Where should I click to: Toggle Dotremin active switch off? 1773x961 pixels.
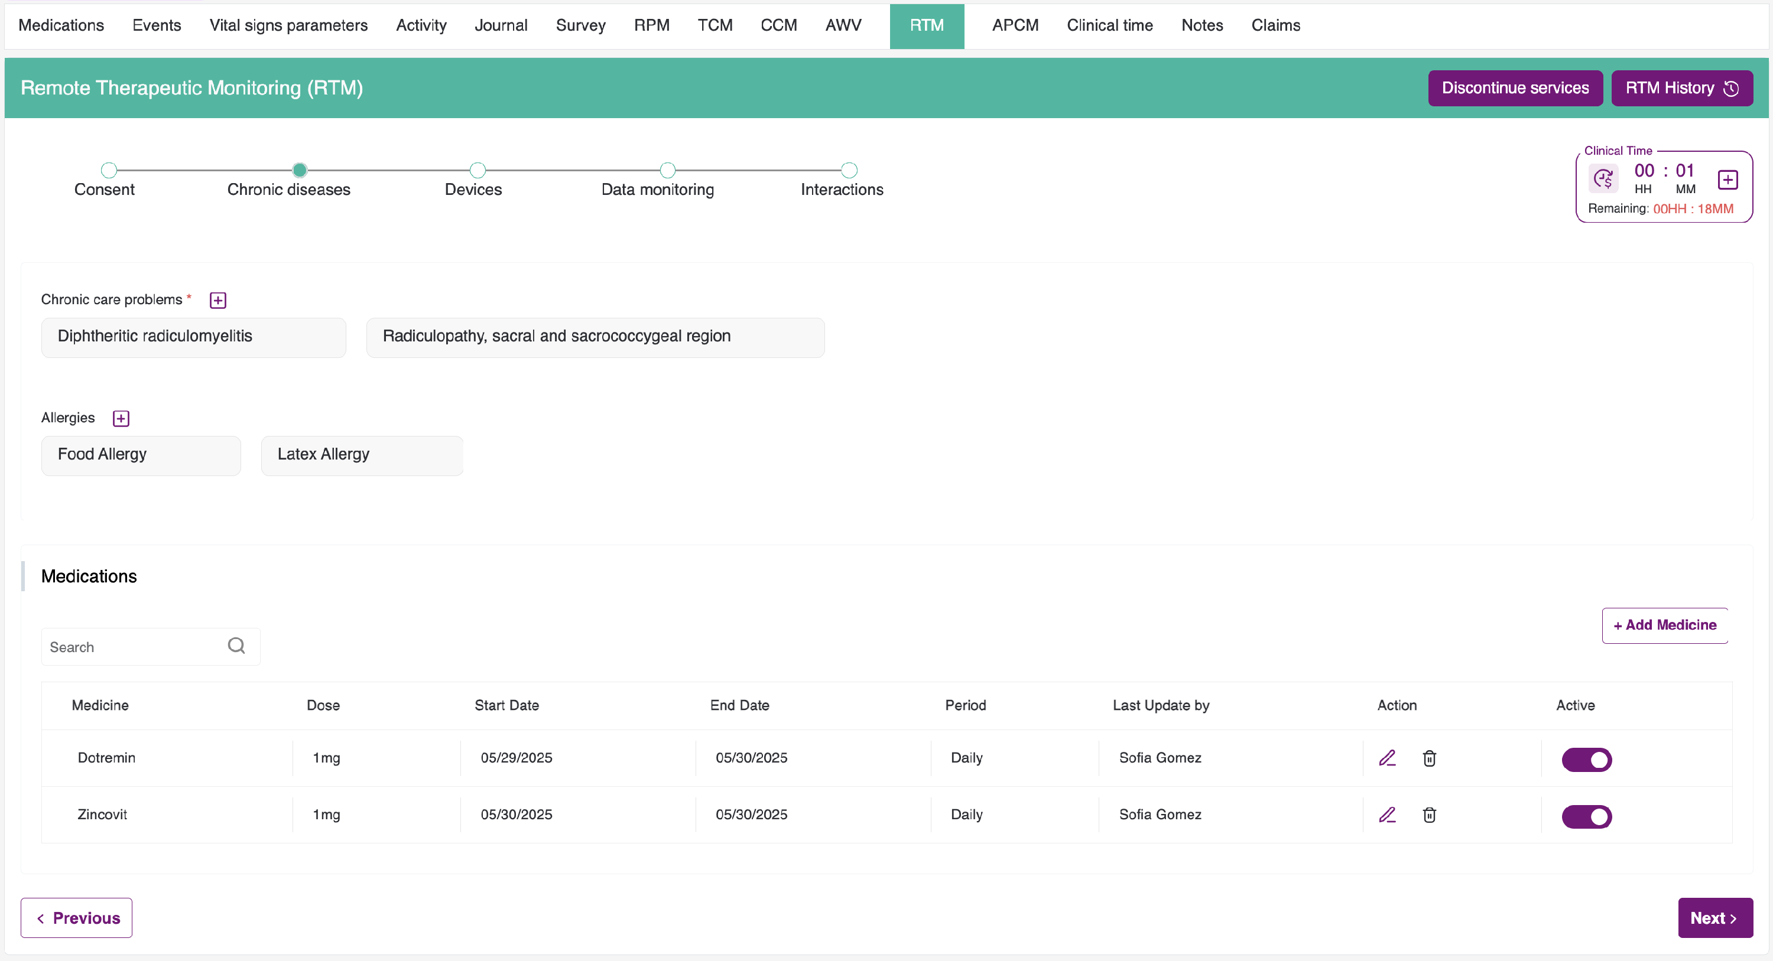click(x=1586, y=760)
